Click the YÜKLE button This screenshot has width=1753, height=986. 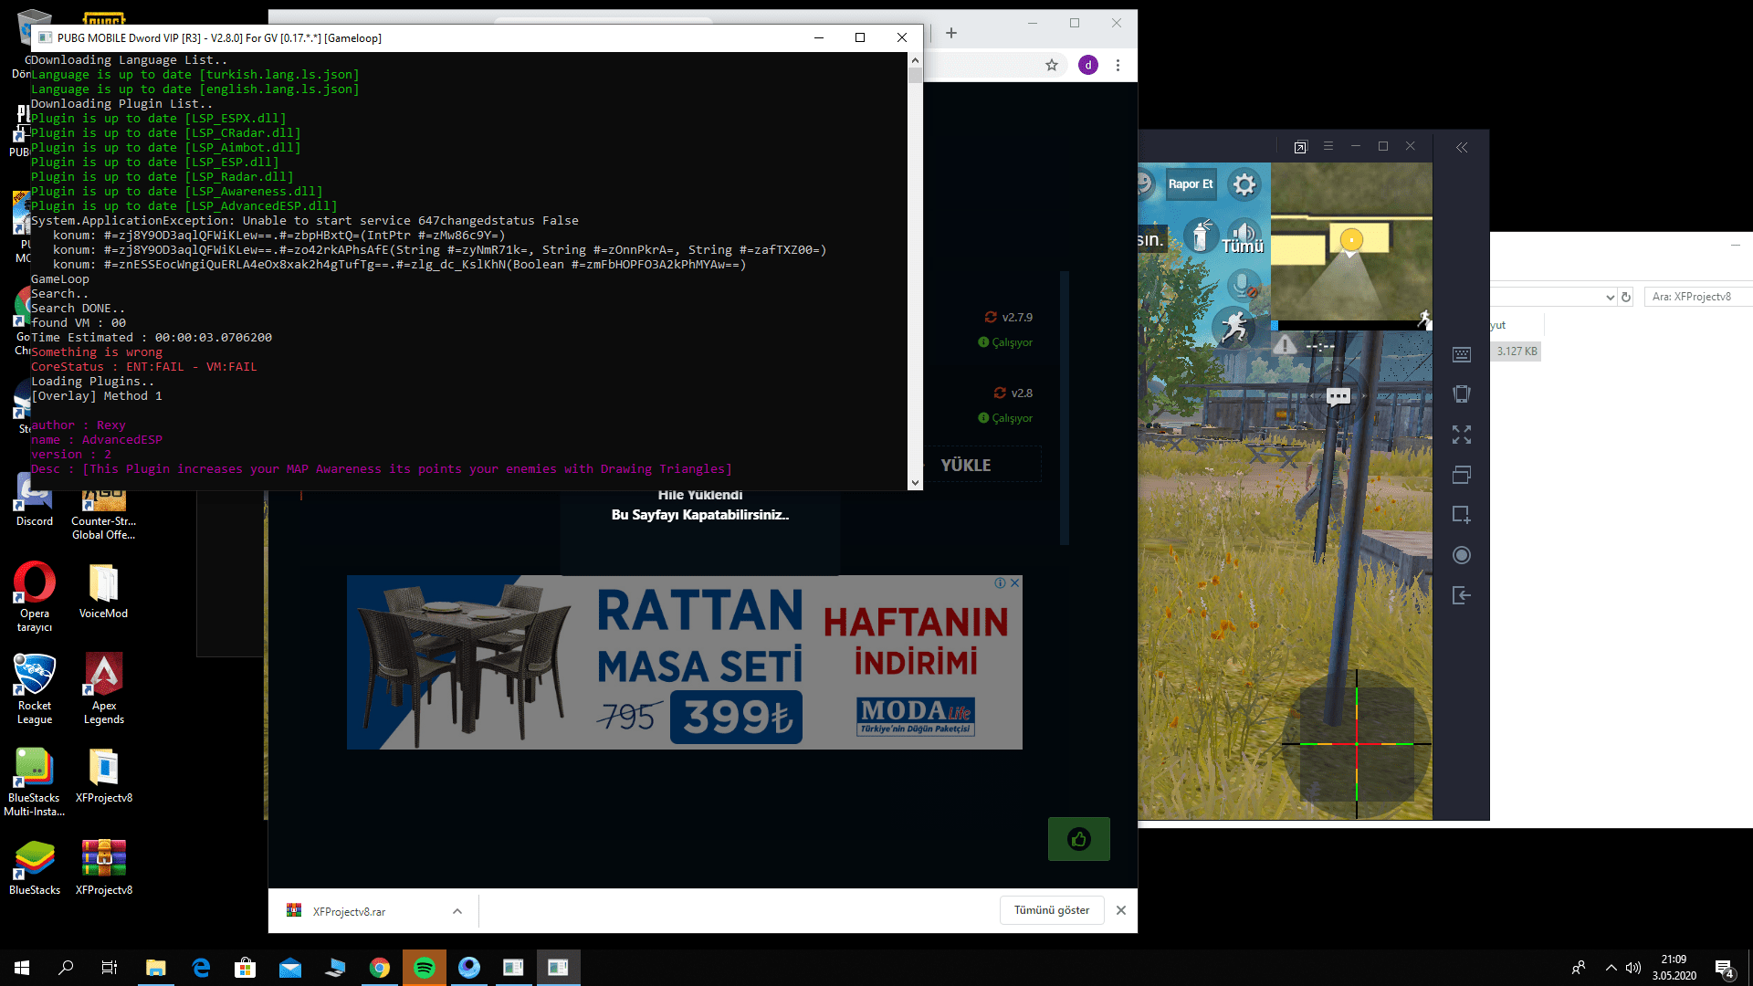pos(966,465)
